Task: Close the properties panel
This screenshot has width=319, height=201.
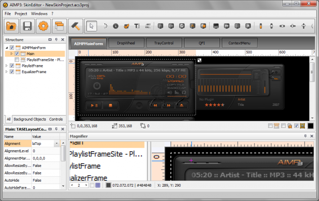Action: 62,129
